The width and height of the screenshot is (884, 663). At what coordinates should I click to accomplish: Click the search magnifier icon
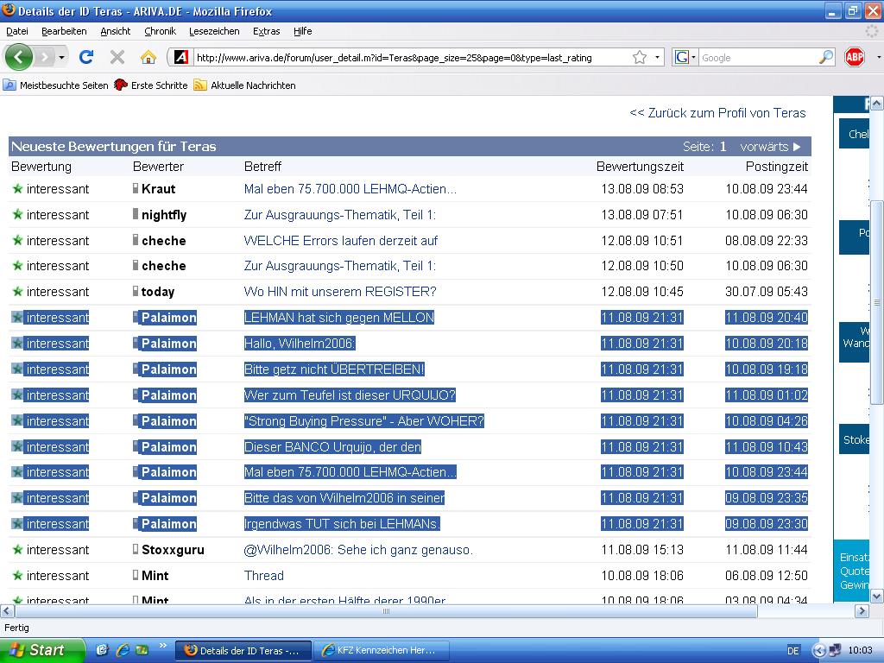click(x=826, y=57)
